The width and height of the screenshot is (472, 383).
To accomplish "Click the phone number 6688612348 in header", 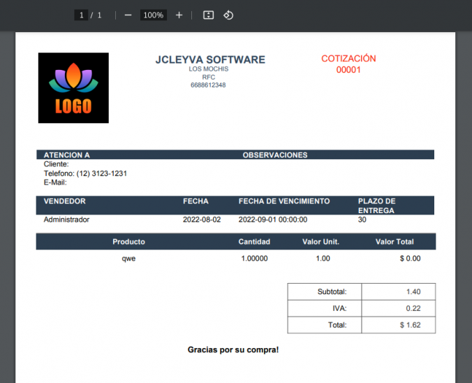I will [208, 85].
